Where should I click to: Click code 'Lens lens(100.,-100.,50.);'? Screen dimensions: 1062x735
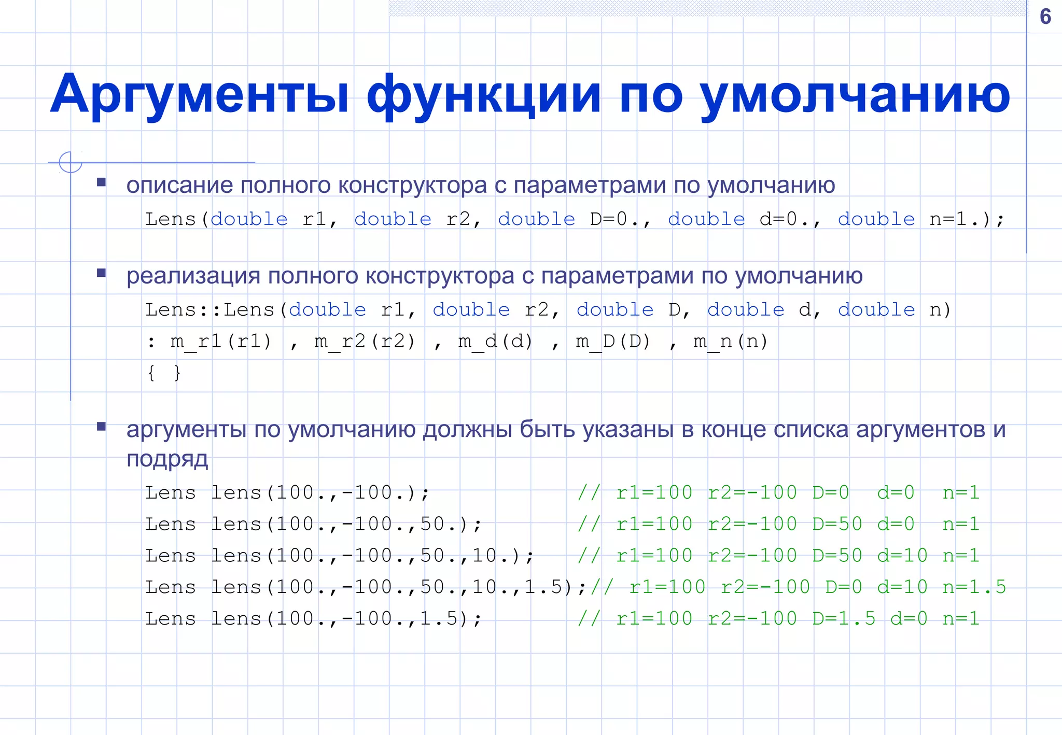point(313,524)
